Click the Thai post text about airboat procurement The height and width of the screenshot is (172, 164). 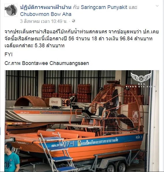pos(81,39)
